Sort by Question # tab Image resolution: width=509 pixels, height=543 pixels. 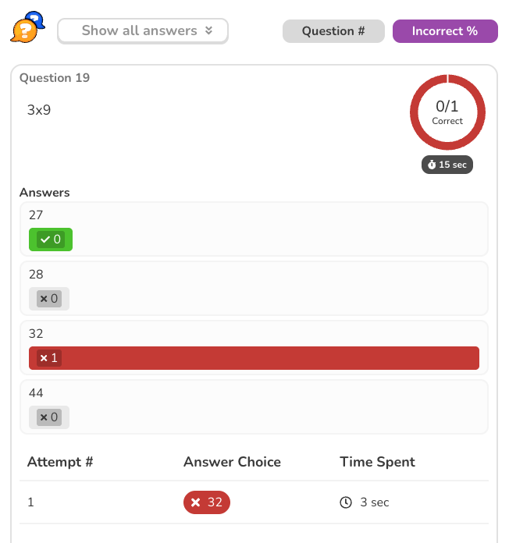coord(333,31)
